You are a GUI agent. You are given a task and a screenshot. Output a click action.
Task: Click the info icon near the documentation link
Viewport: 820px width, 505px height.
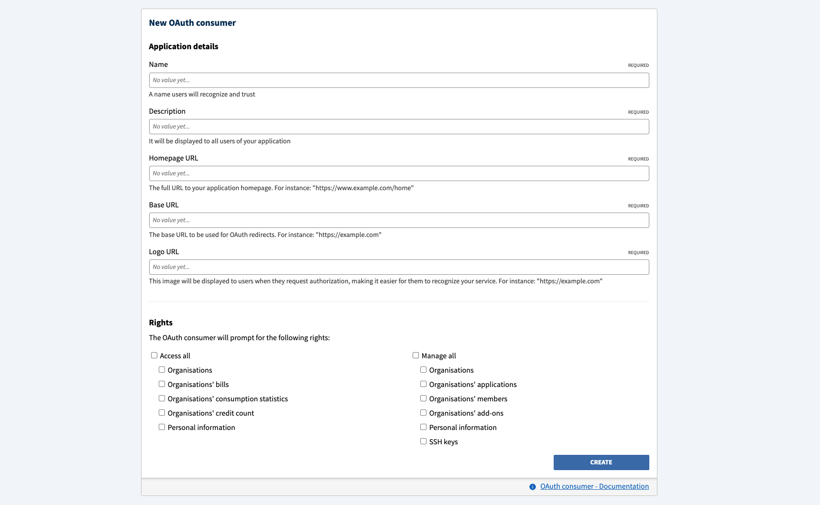pos(532,486)
